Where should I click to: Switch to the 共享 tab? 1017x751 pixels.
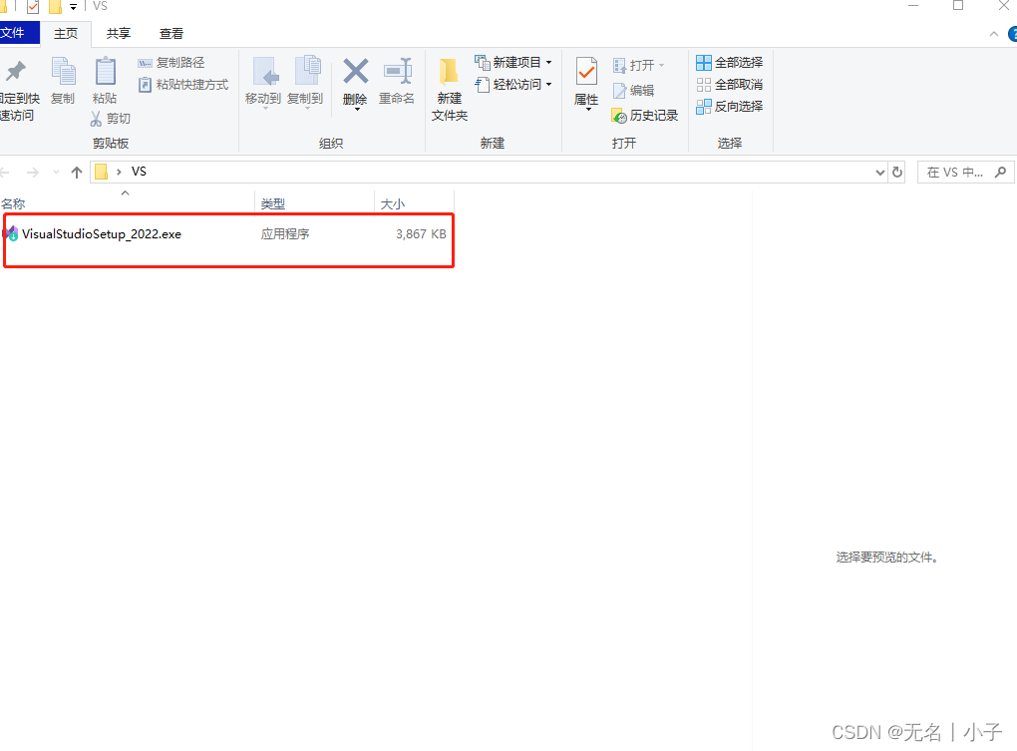tap(119, 34)
